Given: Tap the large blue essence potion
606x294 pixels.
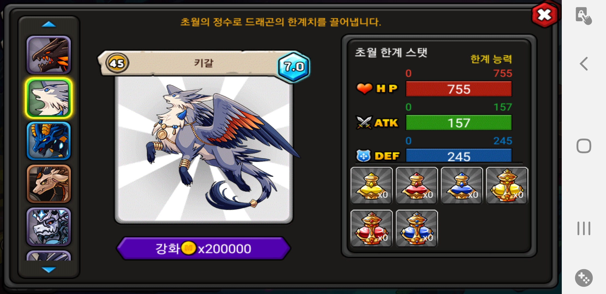Looking at the screenshot, I should (x=417, y=228).
